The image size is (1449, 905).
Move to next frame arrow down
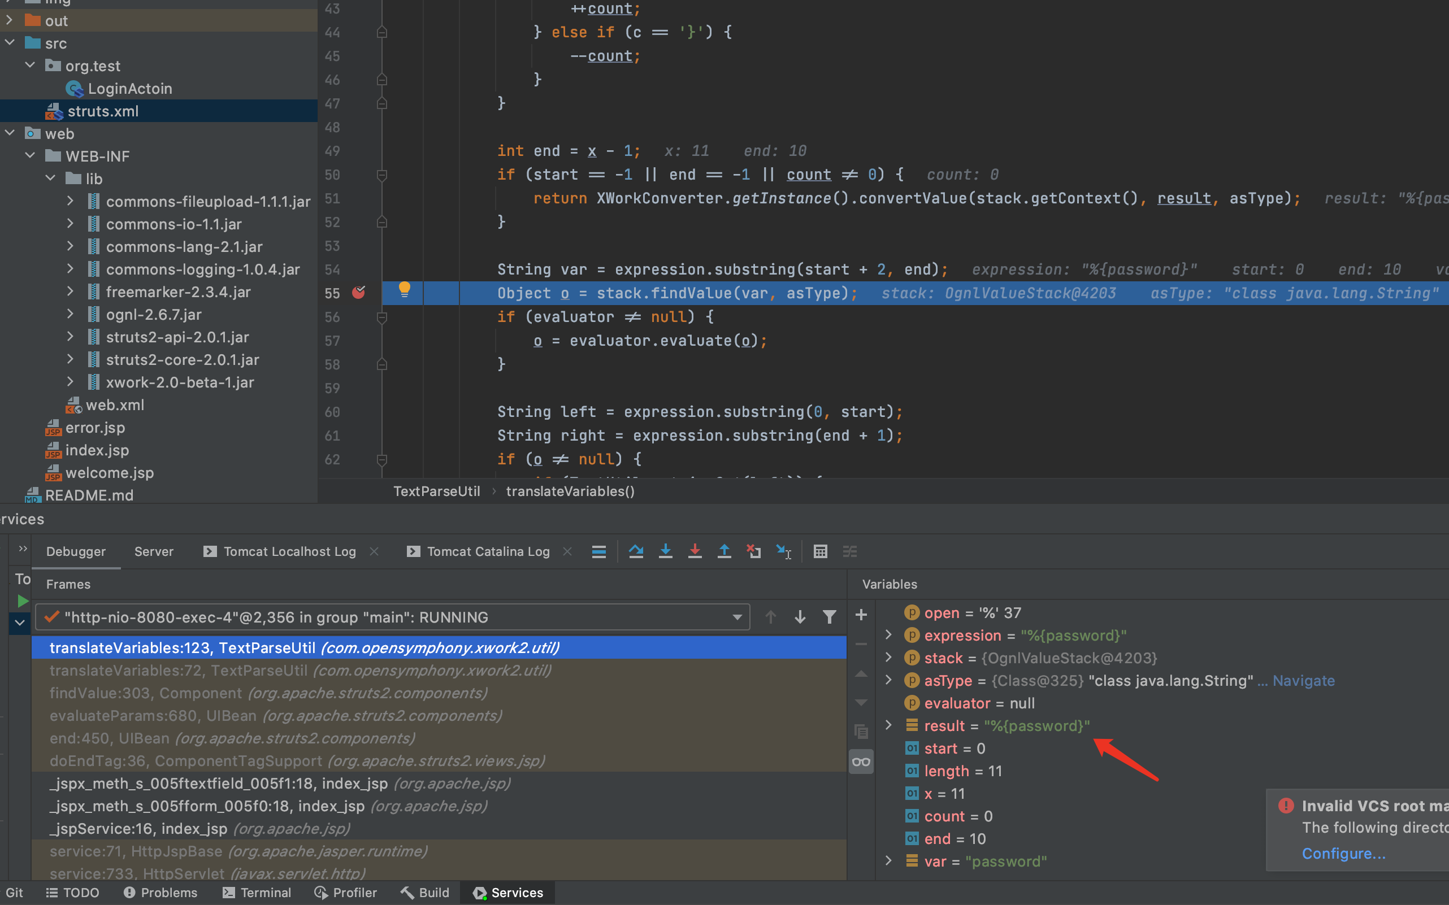pos(800,617)
